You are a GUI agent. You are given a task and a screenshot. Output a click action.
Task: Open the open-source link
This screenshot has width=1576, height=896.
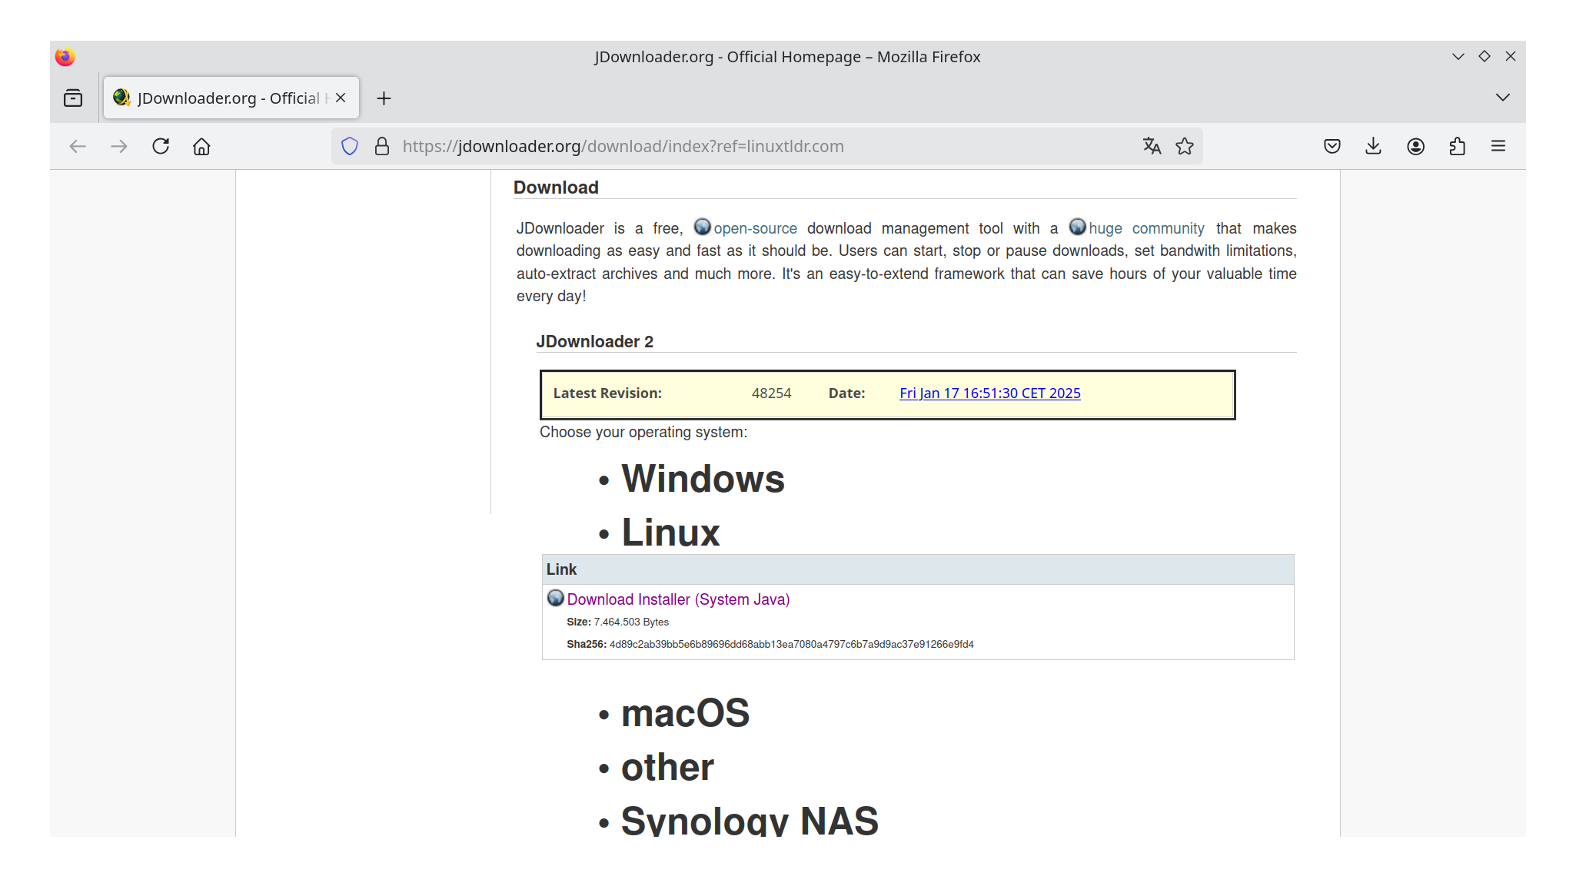[755, 228]
